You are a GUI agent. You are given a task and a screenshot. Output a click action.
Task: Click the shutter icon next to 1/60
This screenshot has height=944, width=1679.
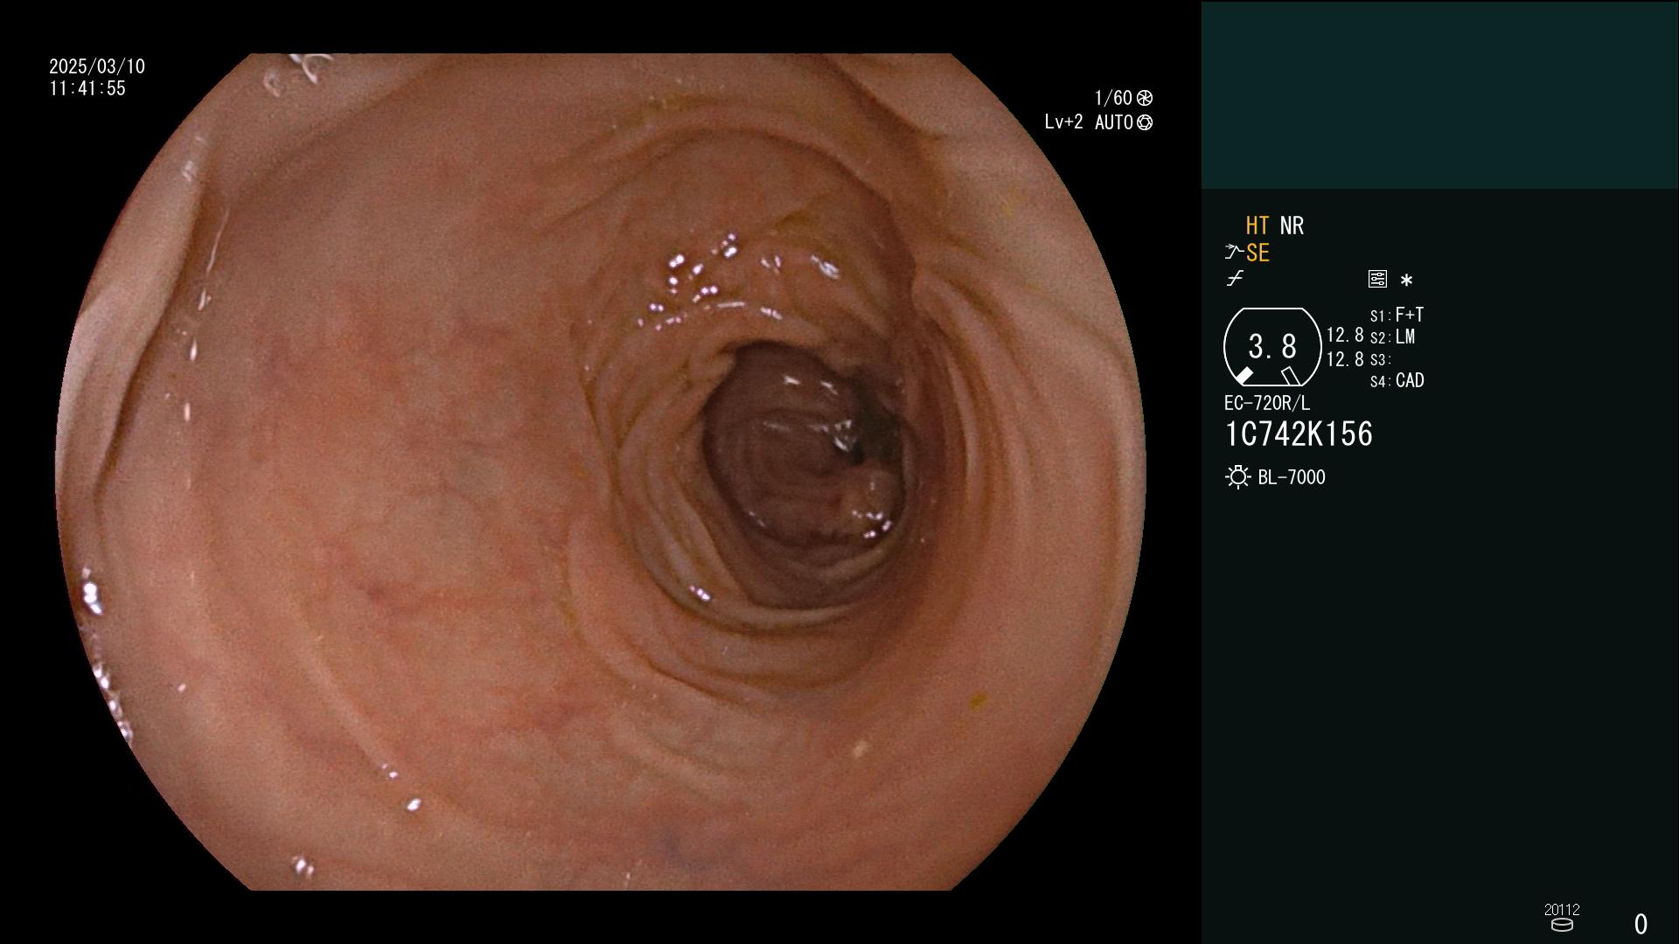point(1144,98)
